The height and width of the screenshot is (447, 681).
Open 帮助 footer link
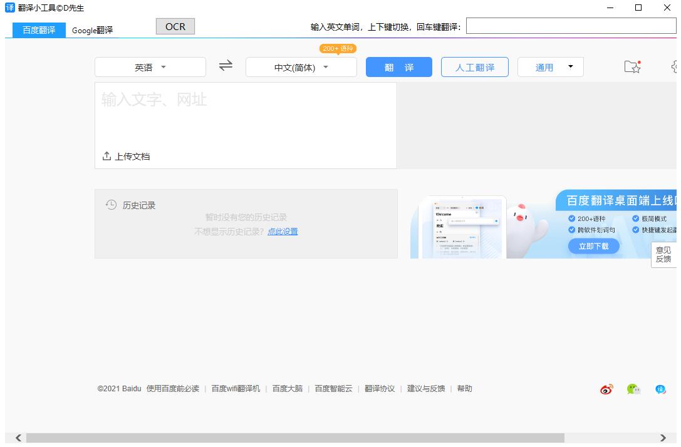click(x=464, y=388)
